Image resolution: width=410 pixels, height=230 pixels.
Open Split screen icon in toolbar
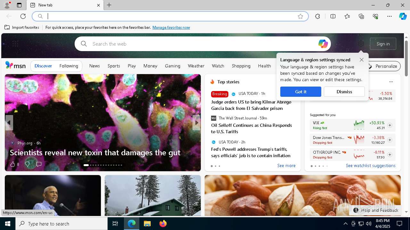click(x=333, y=16)
